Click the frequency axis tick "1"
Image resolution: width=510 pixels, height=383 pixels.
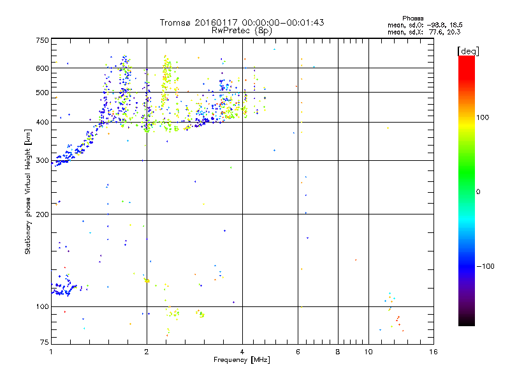click(x=51, y=352)
